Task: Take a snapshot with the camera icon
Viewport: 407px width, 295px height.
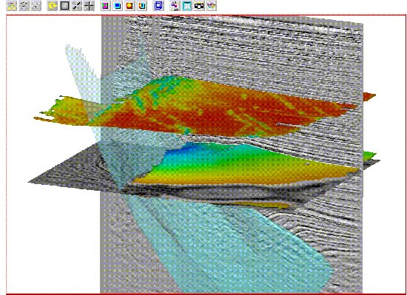Action: [199, 6]
